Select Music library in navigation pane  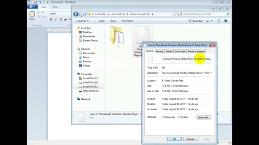tap(84, 57)
